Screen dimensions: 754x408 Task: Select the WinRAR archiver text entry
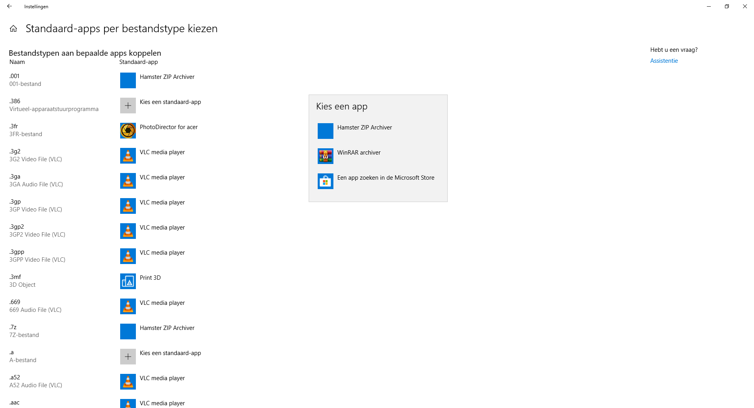coord(359,153)
